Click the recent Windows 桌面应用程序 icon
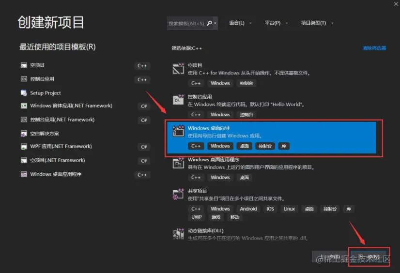The height and width of the screenshot is (273, 400). (24, 174)
